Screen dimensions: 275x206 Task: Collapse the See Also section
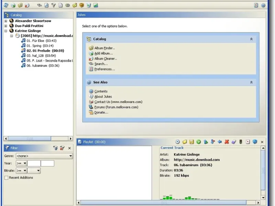tap(251, 82)
